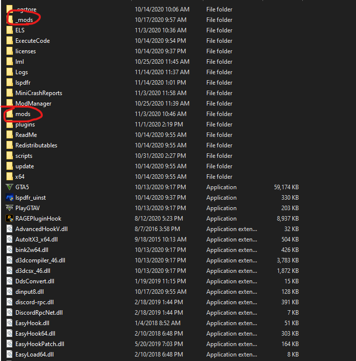This screenshot has width=356, height=361.
Task: Click date 8/12/2020 5:23 PM of RAGEPluginHook
Action: tap(159, 219)
